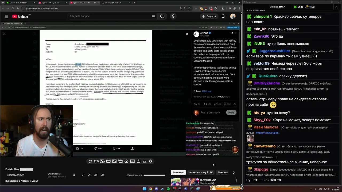Viewport: 342px width, 192px height.
Task: Click the like heart with 5.9K under the image
Action: tap(98, 149)
